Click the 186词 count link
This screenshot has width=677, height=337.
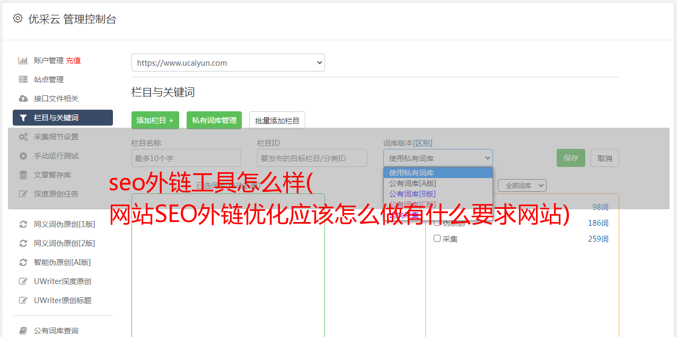(x=598, y=223)
